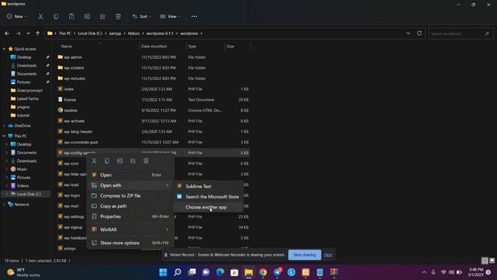Click the Hide link in sharing bar

(328, 255)
